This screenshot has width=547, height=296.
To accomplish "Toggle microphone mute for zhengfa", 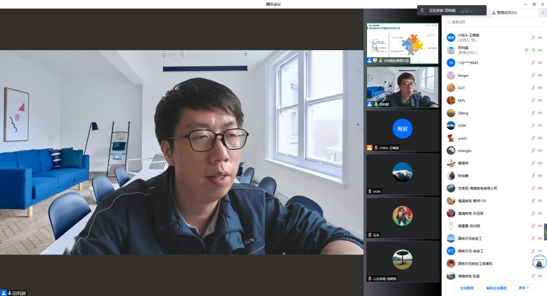I will 533,151.
